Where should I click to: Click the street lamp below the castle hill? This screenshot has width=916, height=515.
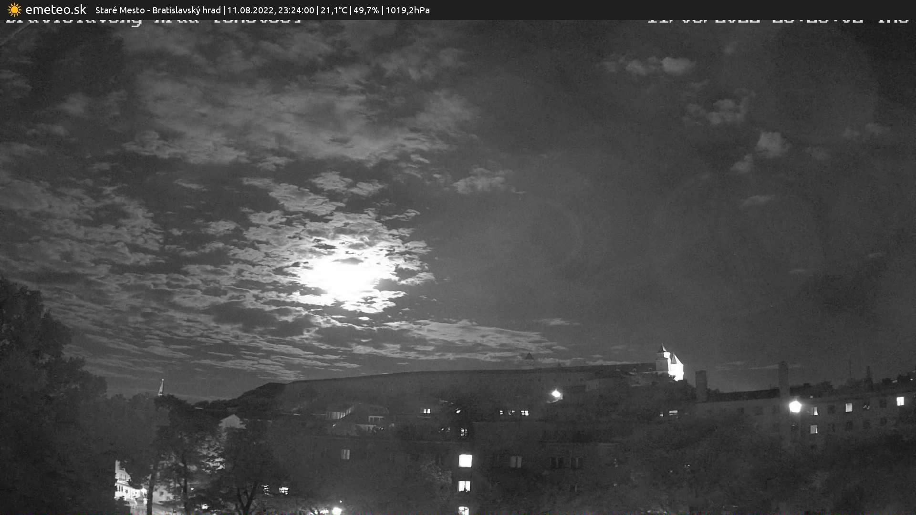point(556,394)
